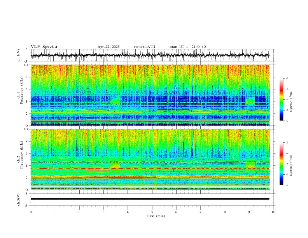Click the "ch.3(V)" waveform axis label
This screenshot has height=238, width=308.
[x=19, y=200]
